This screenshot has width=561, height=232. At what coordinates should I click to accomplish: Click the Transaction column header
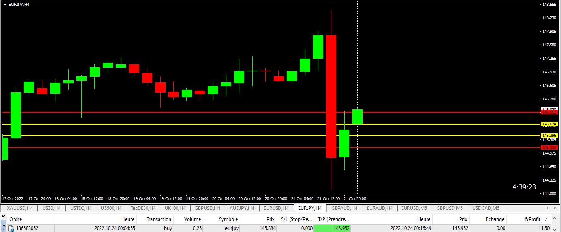(155, 219)
